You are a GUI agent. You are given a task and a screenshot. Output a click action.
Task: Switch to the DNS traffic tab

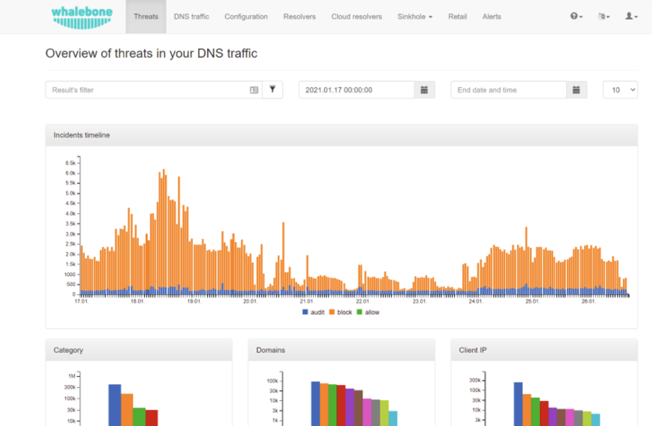[x=191, y=17]
